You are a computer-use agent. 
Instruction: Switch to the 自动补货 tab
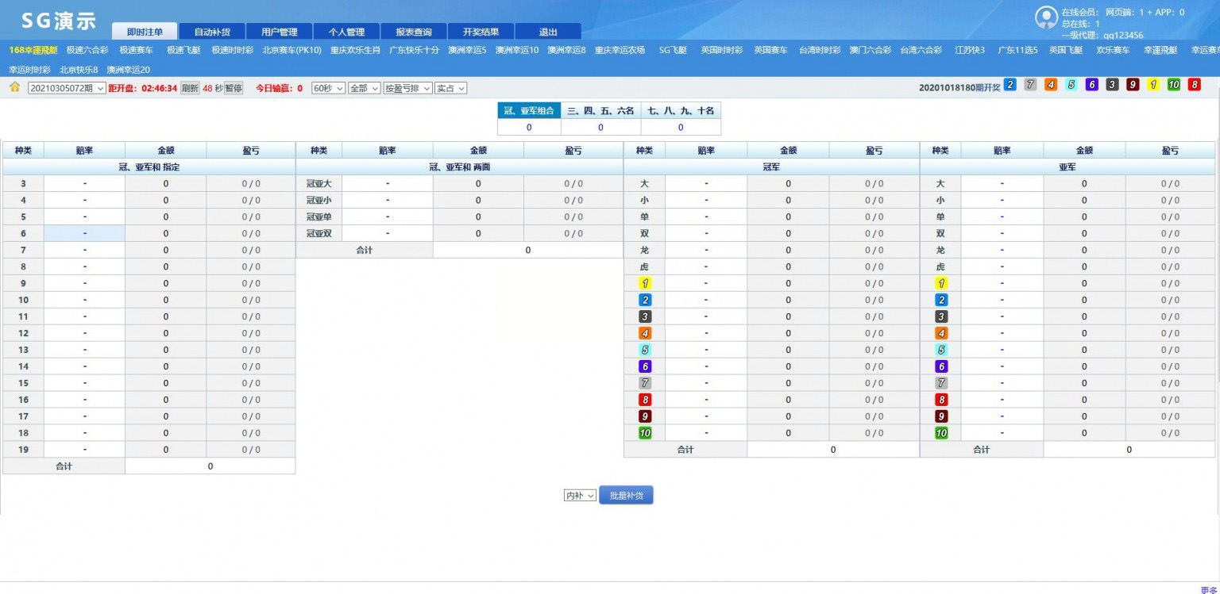point(212,32)
